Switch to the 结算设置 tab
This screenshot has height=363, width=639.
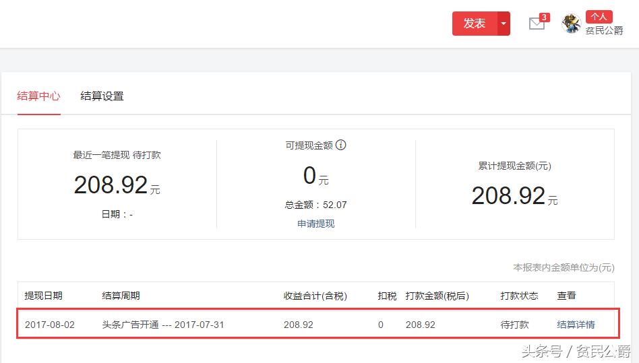pos(102,96)
